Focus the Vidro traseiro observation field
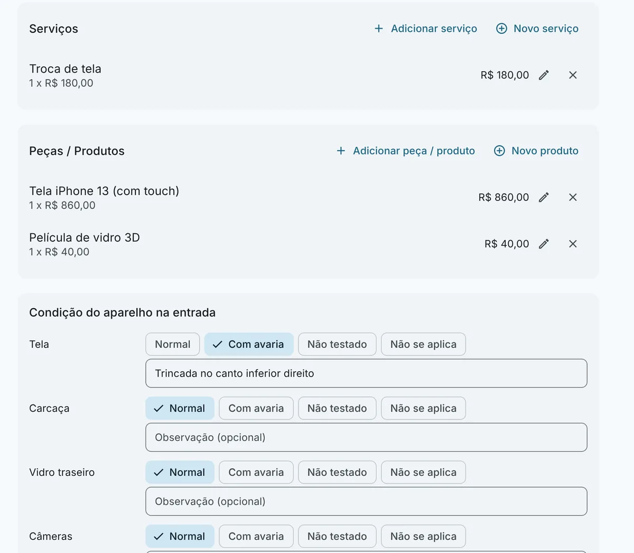 [366, 501]
